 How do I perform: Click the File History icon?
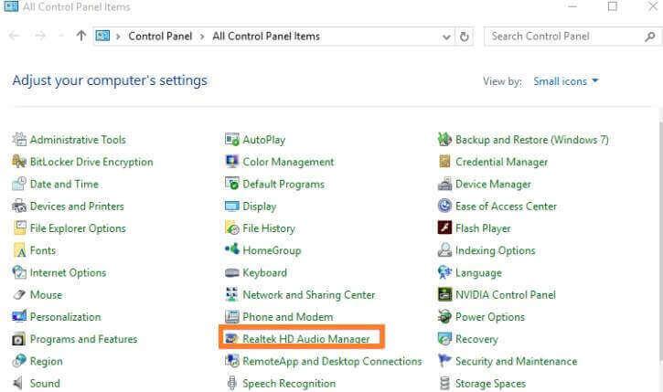pyautogui.click(x=232, y=228)
